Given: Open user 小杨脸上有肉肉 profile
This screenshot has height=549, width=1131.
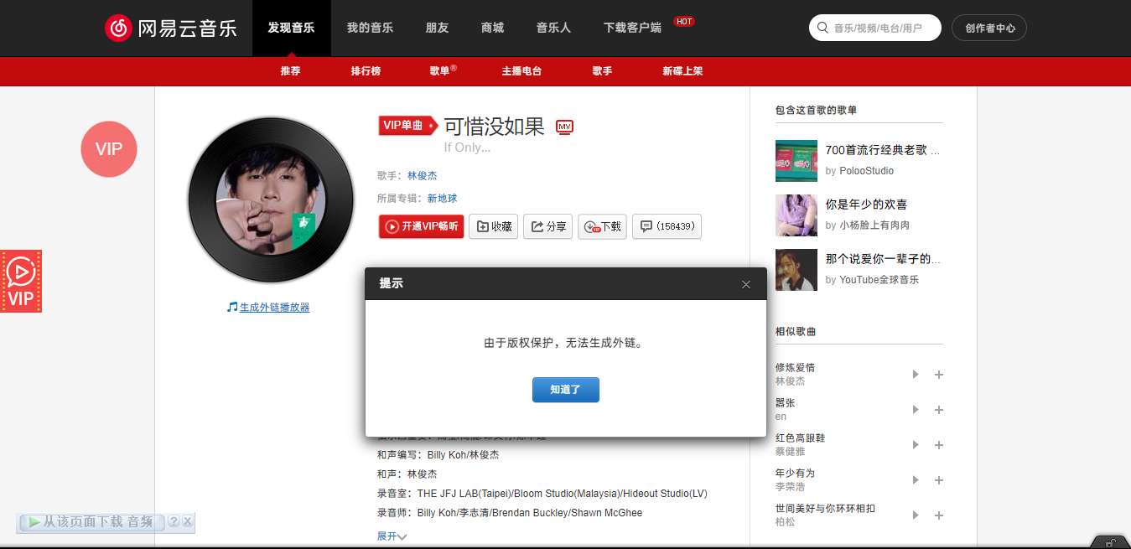Looking at the screenshot, I should click(x=874, y=225).
